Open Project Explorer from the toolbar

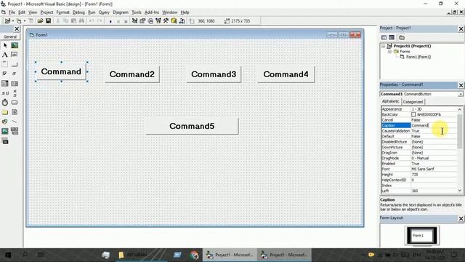(134, 21)
